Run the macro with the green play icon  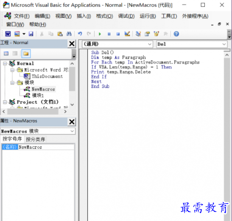click(x=100, y=34)
